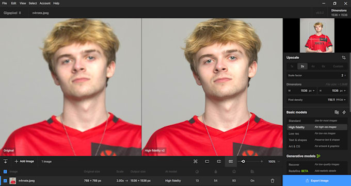This screenshot has width=351, height=186.
Task: Choose the Text & shapes model
Action: point(317,140)
